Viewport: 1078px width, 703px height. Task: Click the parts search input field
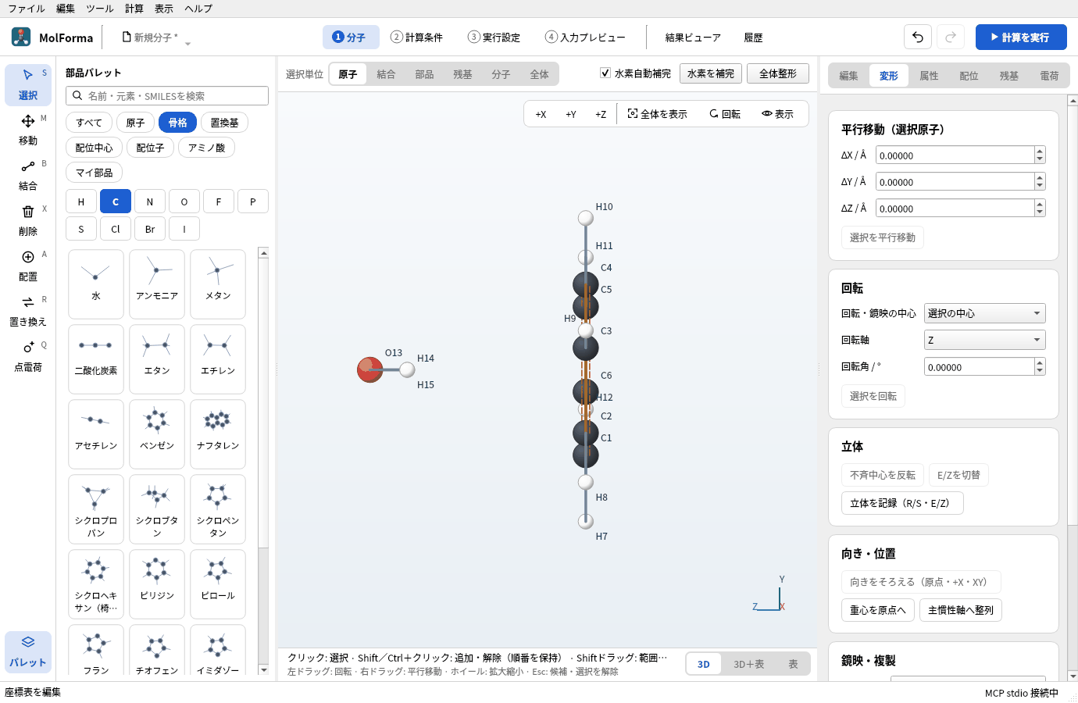(x=167, y=96)
